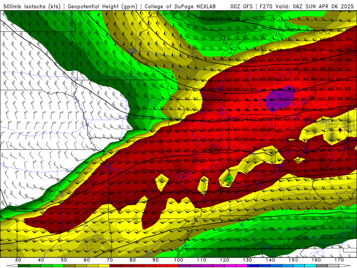Click the colorbar scale label 80
The height and width of the screenshot is (268, 357).
[133, 260]
